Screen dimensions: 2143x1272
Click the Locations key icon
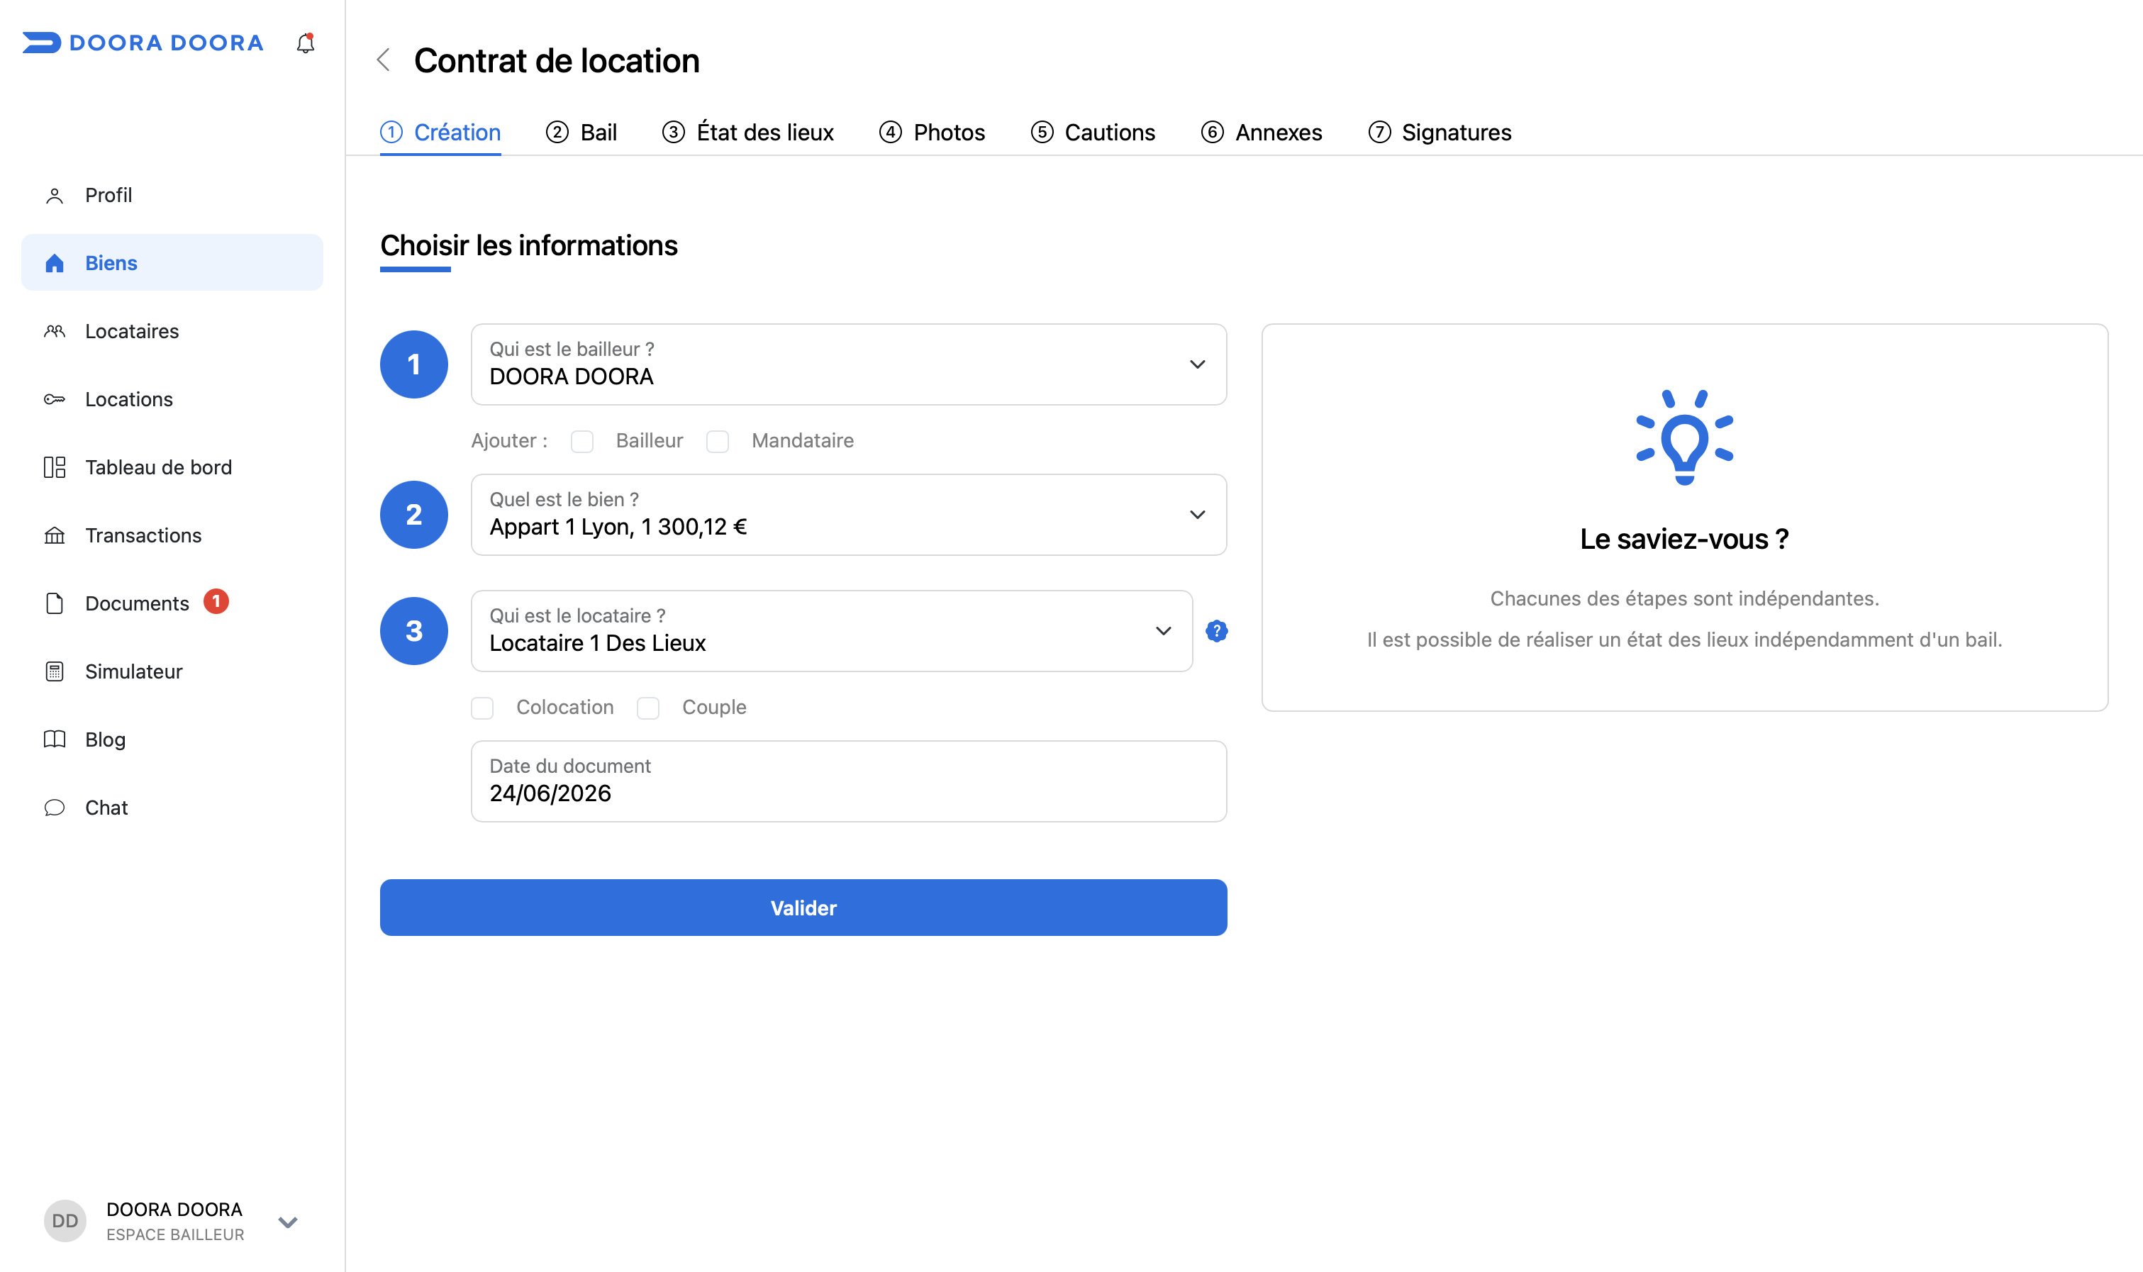click(x=55, y=399)
